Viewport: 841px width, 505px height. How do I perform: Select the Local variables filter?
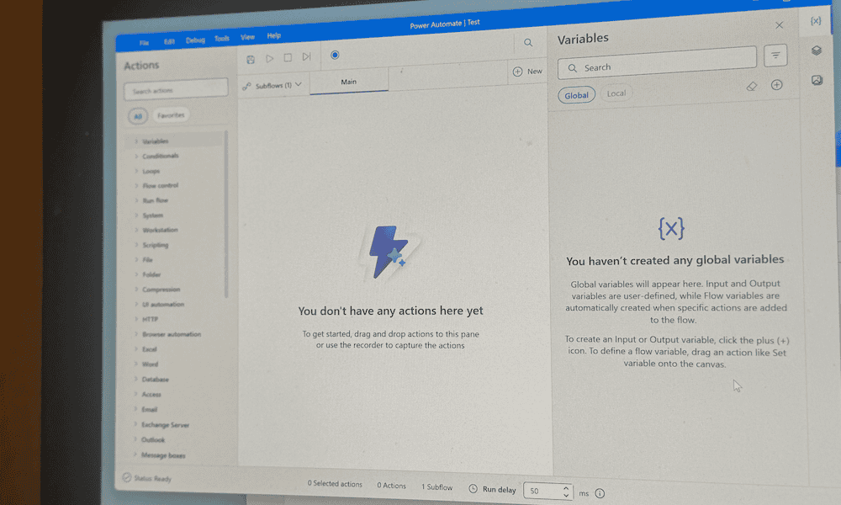click(x=616, y=93)
